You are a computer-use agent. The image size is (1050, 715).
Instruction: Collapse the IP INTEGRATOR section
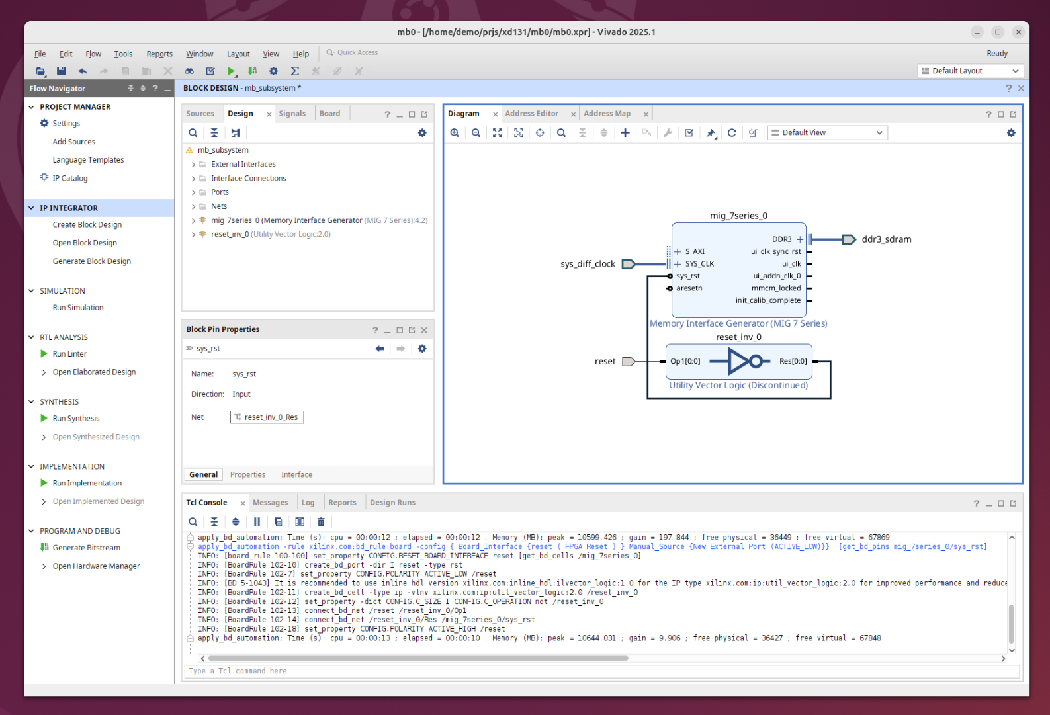point(31,208)
